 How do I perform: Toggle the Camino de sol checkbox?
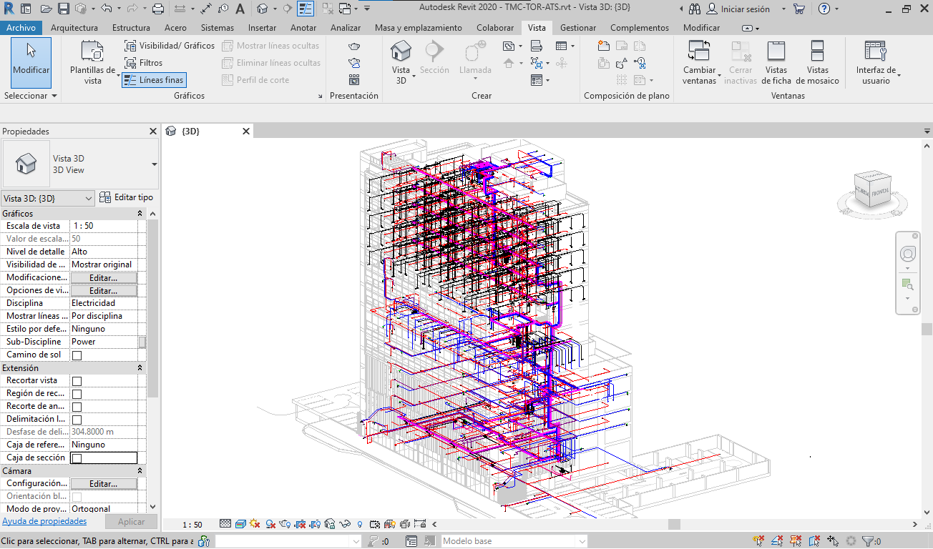pos(77,355)
